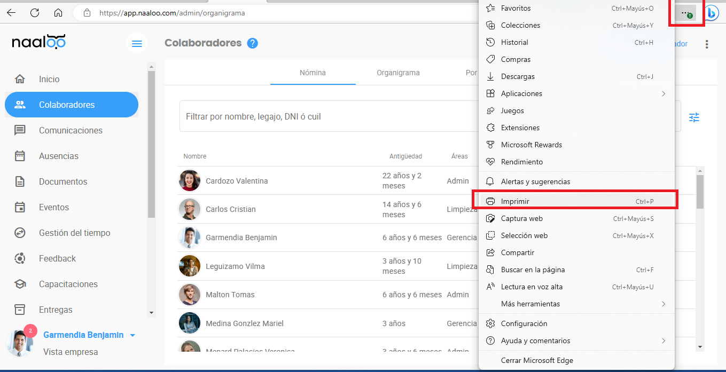The width and height of the screenshot is (726, 372).
Task: Reload the page with the refresh icon
Action: pos(35,13)
